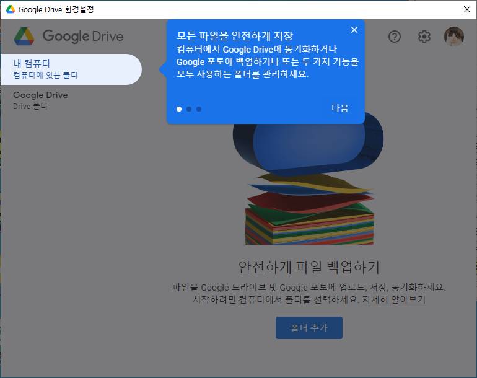The height and width of the screenshot is (378, 477).
Task: Open the help question mark icon
Action: click(x=395, y=37)
